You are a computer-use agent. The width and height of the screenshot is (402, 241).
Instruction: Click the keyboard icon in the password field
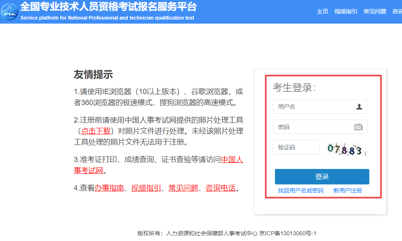click(x=359, y=127)
